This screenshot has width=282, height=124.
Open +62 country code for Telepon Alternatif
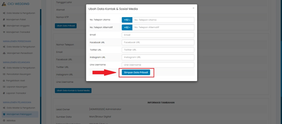tap(127, 27)
